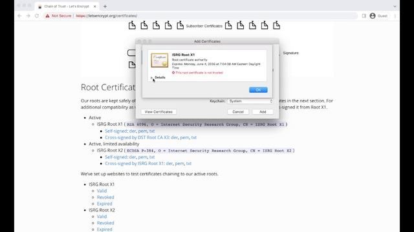Click the 'Active, limited availability' list item
Image resolution: width=414 pixels, height=232 pixels.
(114, 144)
